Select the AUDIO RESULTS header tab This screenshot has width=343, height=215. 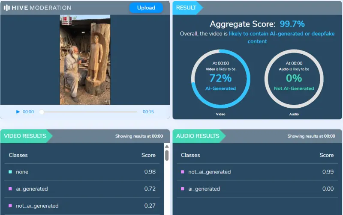click(x=198, y=136)
